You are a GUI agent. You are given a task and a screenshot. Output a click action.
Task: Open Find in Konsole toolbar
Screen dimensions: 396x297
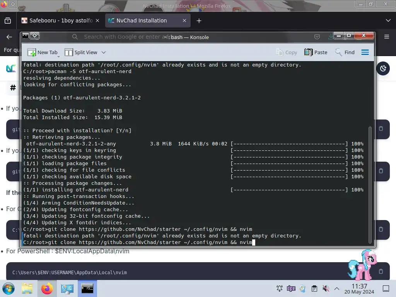[345, 52]
